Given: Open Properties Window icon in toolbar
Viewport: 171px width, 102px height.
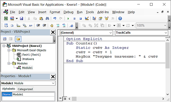Looking at the screenshot, I should pyautogui.click(x=100, y=18).
